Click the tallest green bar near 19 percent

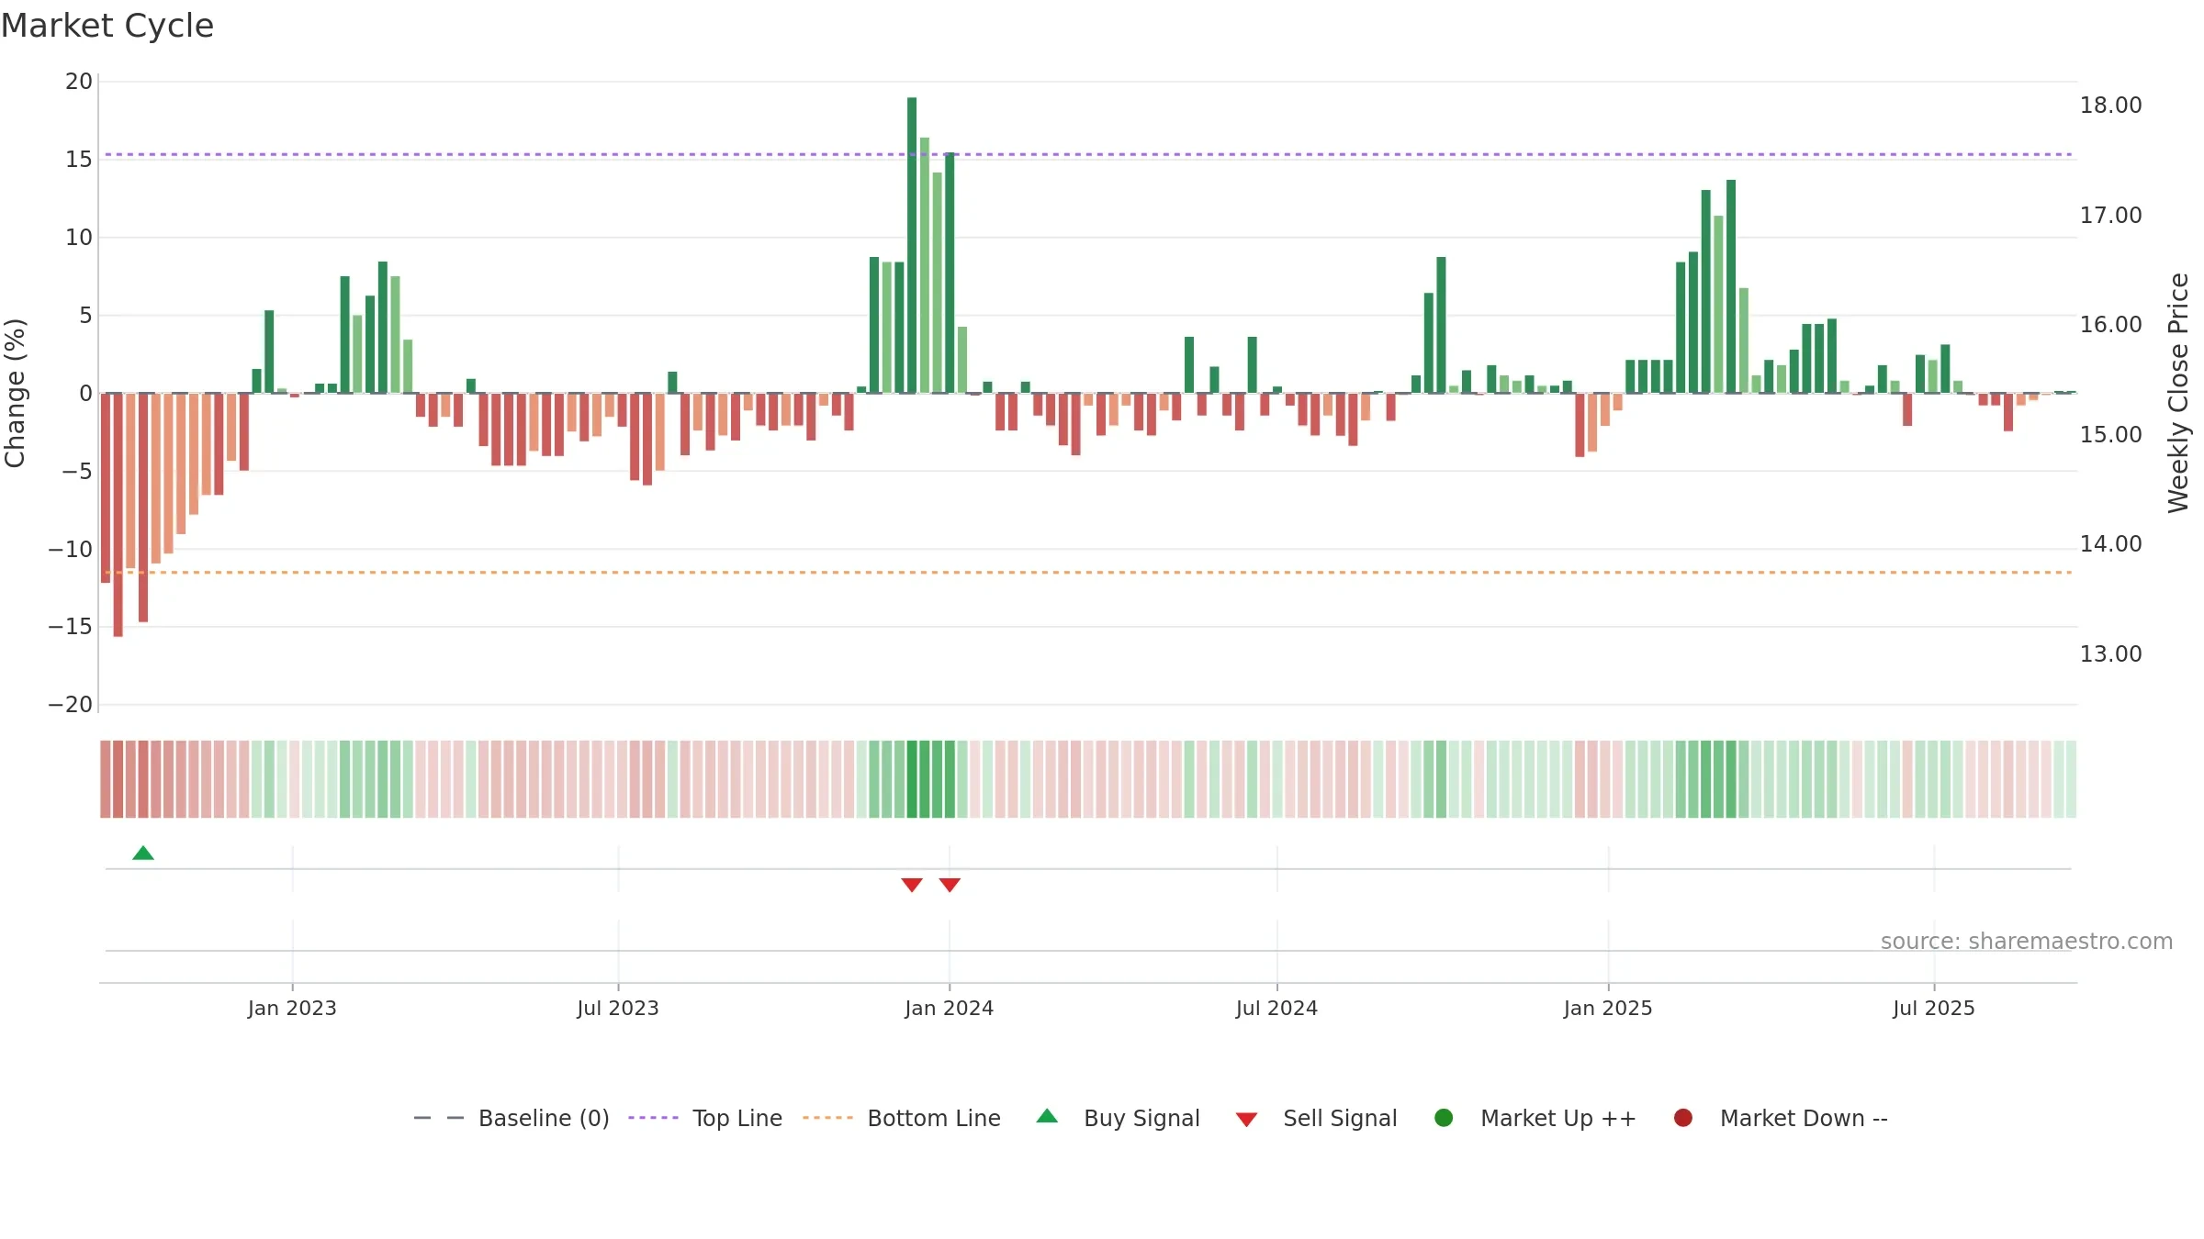coord(912,245)
